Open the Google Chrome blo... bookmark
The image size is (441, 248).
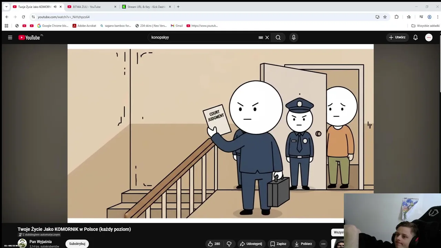53,25
